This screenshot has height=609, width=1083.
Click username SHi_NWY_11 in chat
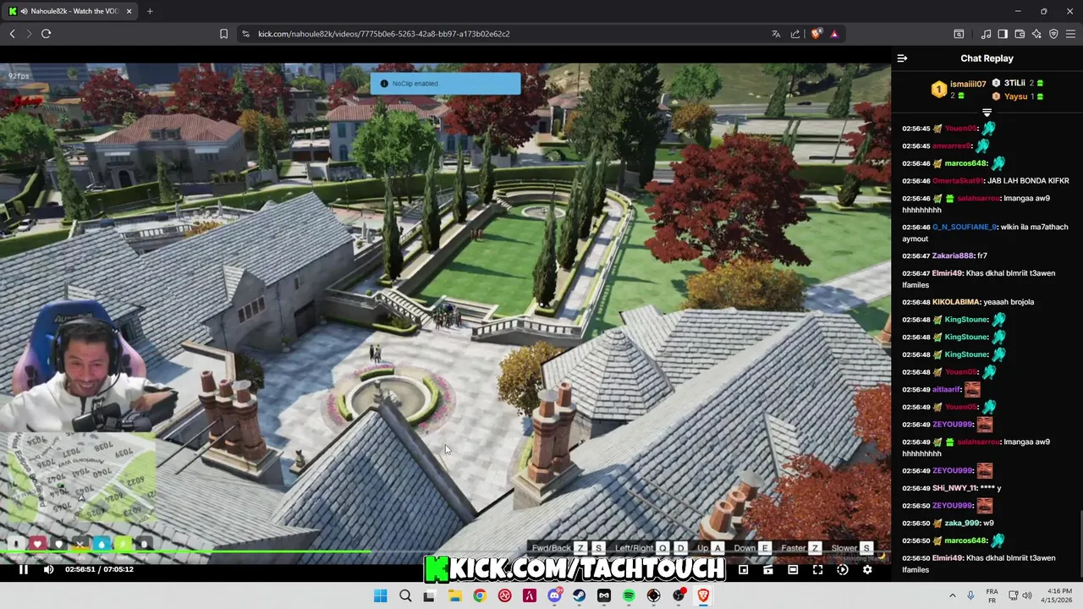pyautogui.click(x=955, y=488)
